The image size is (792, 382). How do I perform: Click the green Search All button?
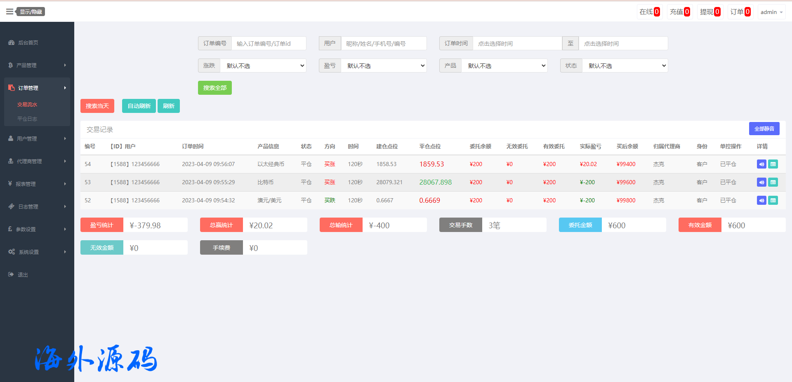214,88
